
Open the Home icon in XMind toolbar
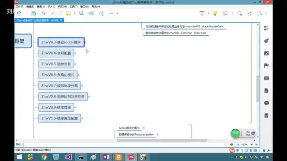pyautogui.click(x=19, y=13)
